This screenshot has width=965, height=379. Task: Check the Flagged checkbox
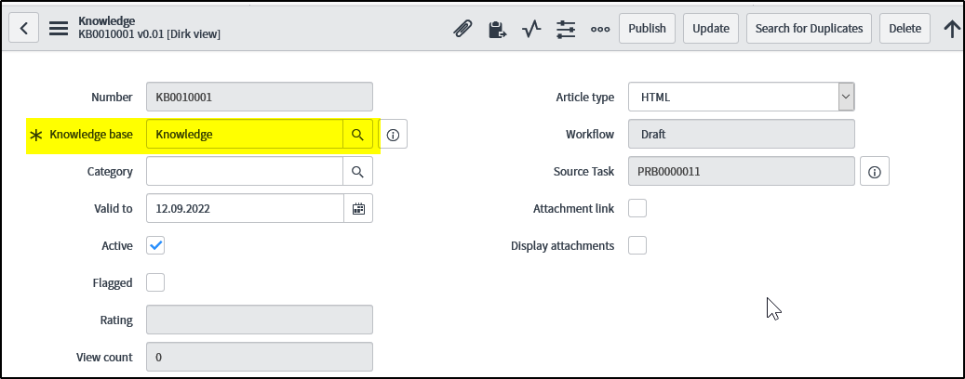(156, 282)
